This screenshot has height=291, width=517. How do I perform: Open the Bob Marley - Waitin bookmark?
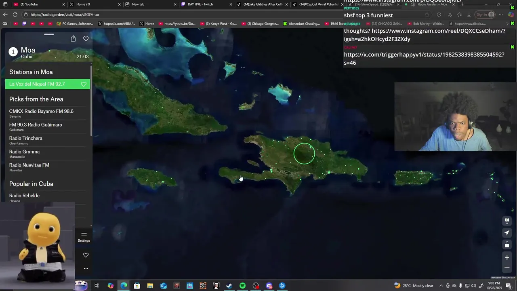[425, 24]
